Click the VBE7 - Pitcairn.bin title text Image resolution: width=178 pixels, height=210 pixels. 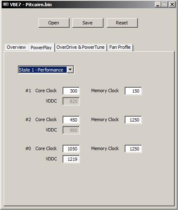31,5
